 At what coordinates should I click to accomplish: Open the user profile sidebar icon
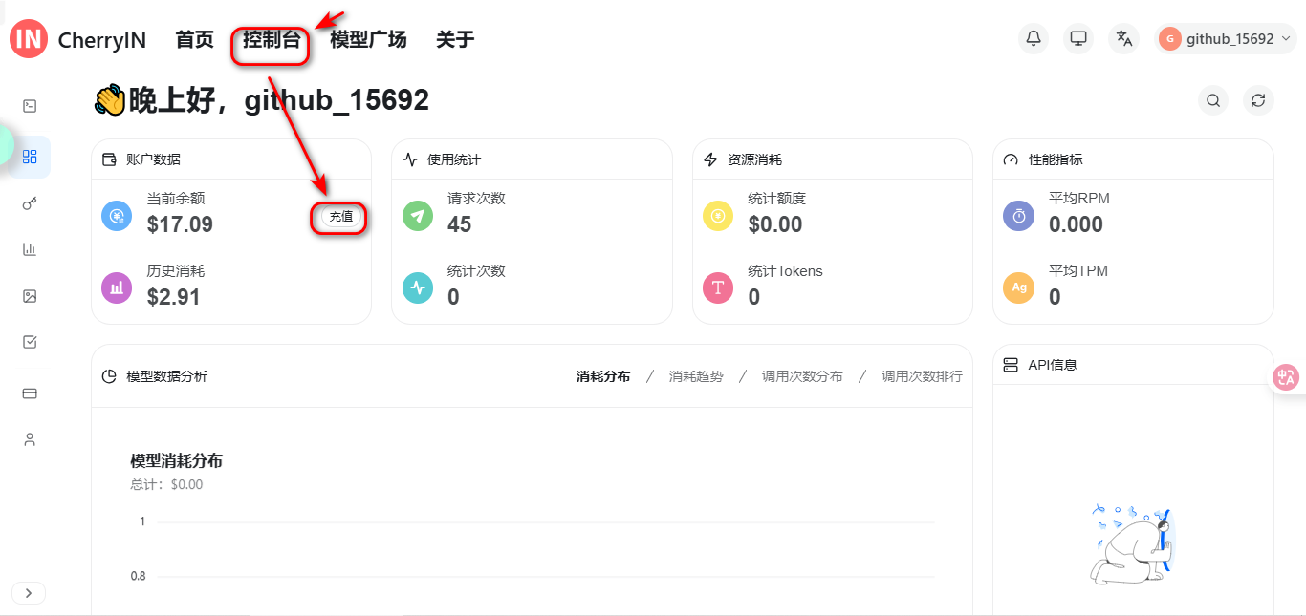click(x=30, y=439)
